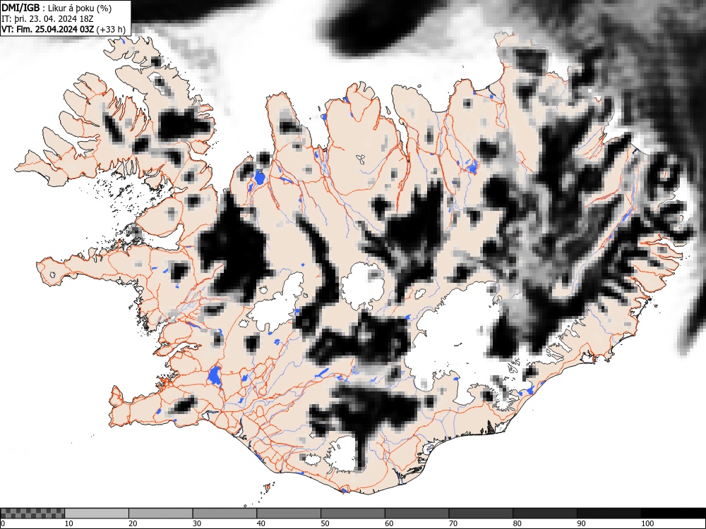Click the 40–50 percent legend swatch

289,513
